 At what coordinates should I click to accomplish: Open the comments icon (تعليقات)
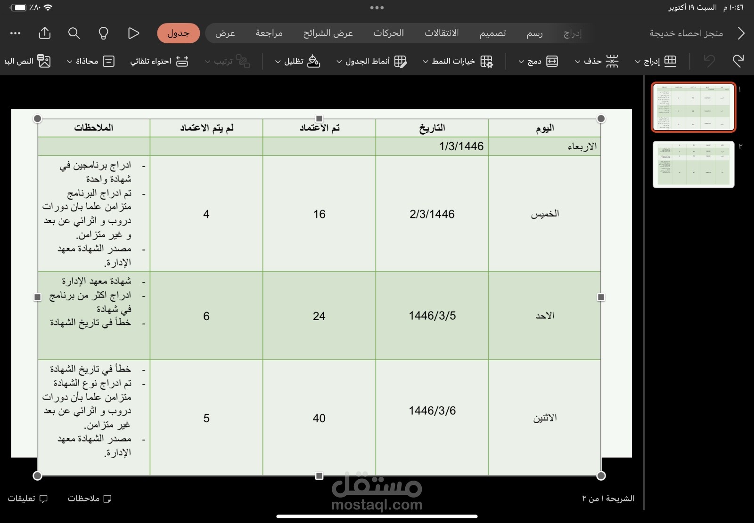[43, 499]
